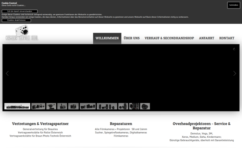Image resolution: width=242 pixels, height=151 pixels.
Task: Advance slideshow with the right arrow
Action: [x=235, y=74]
